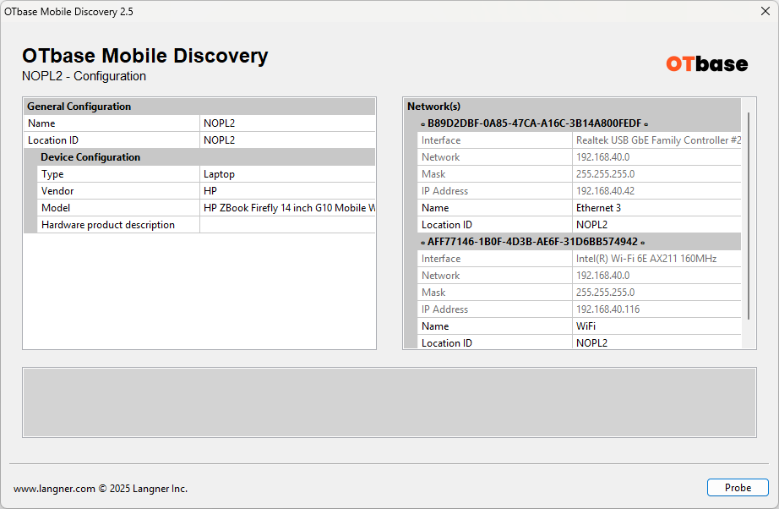Click the empty Hardware product description field
The height and width of the screenshot is (509, 779).
click(x=287, y=225)
